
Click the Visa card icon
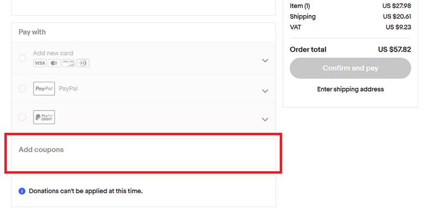point(40,63)
